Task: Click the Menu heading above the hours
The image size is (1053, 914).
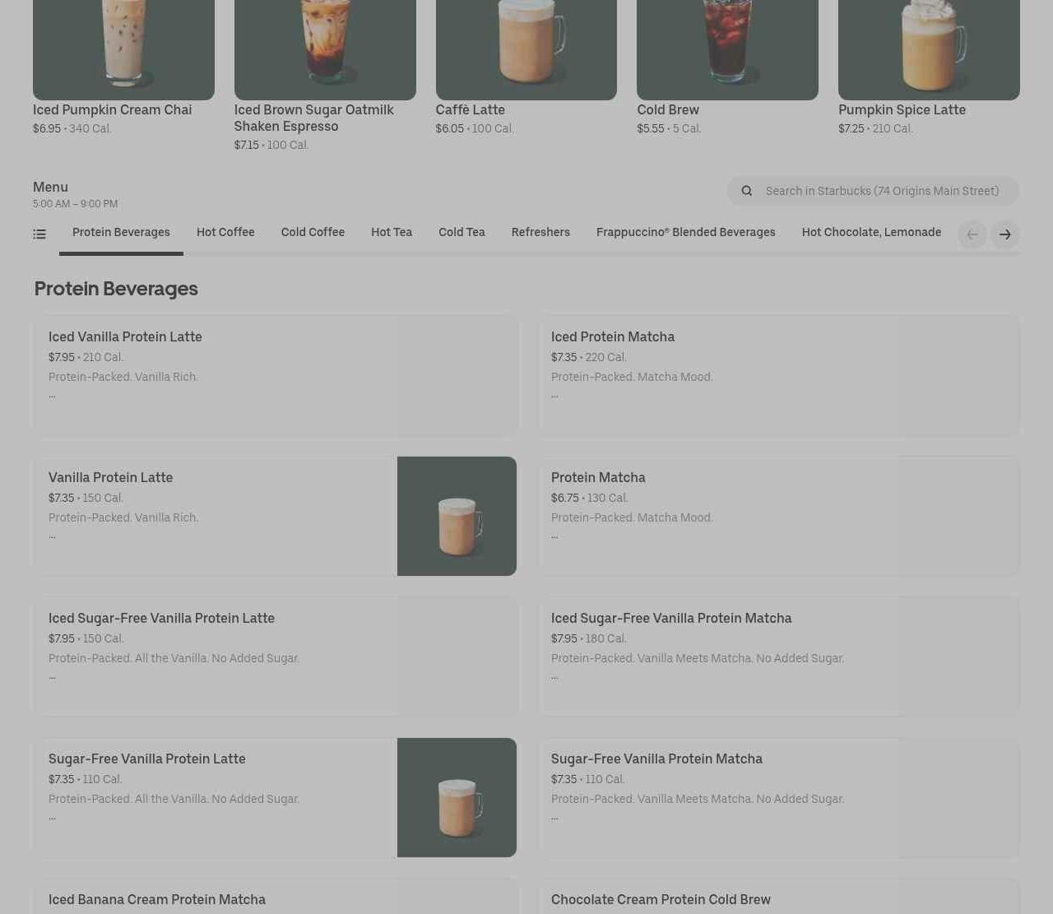Action: (50, 188)
